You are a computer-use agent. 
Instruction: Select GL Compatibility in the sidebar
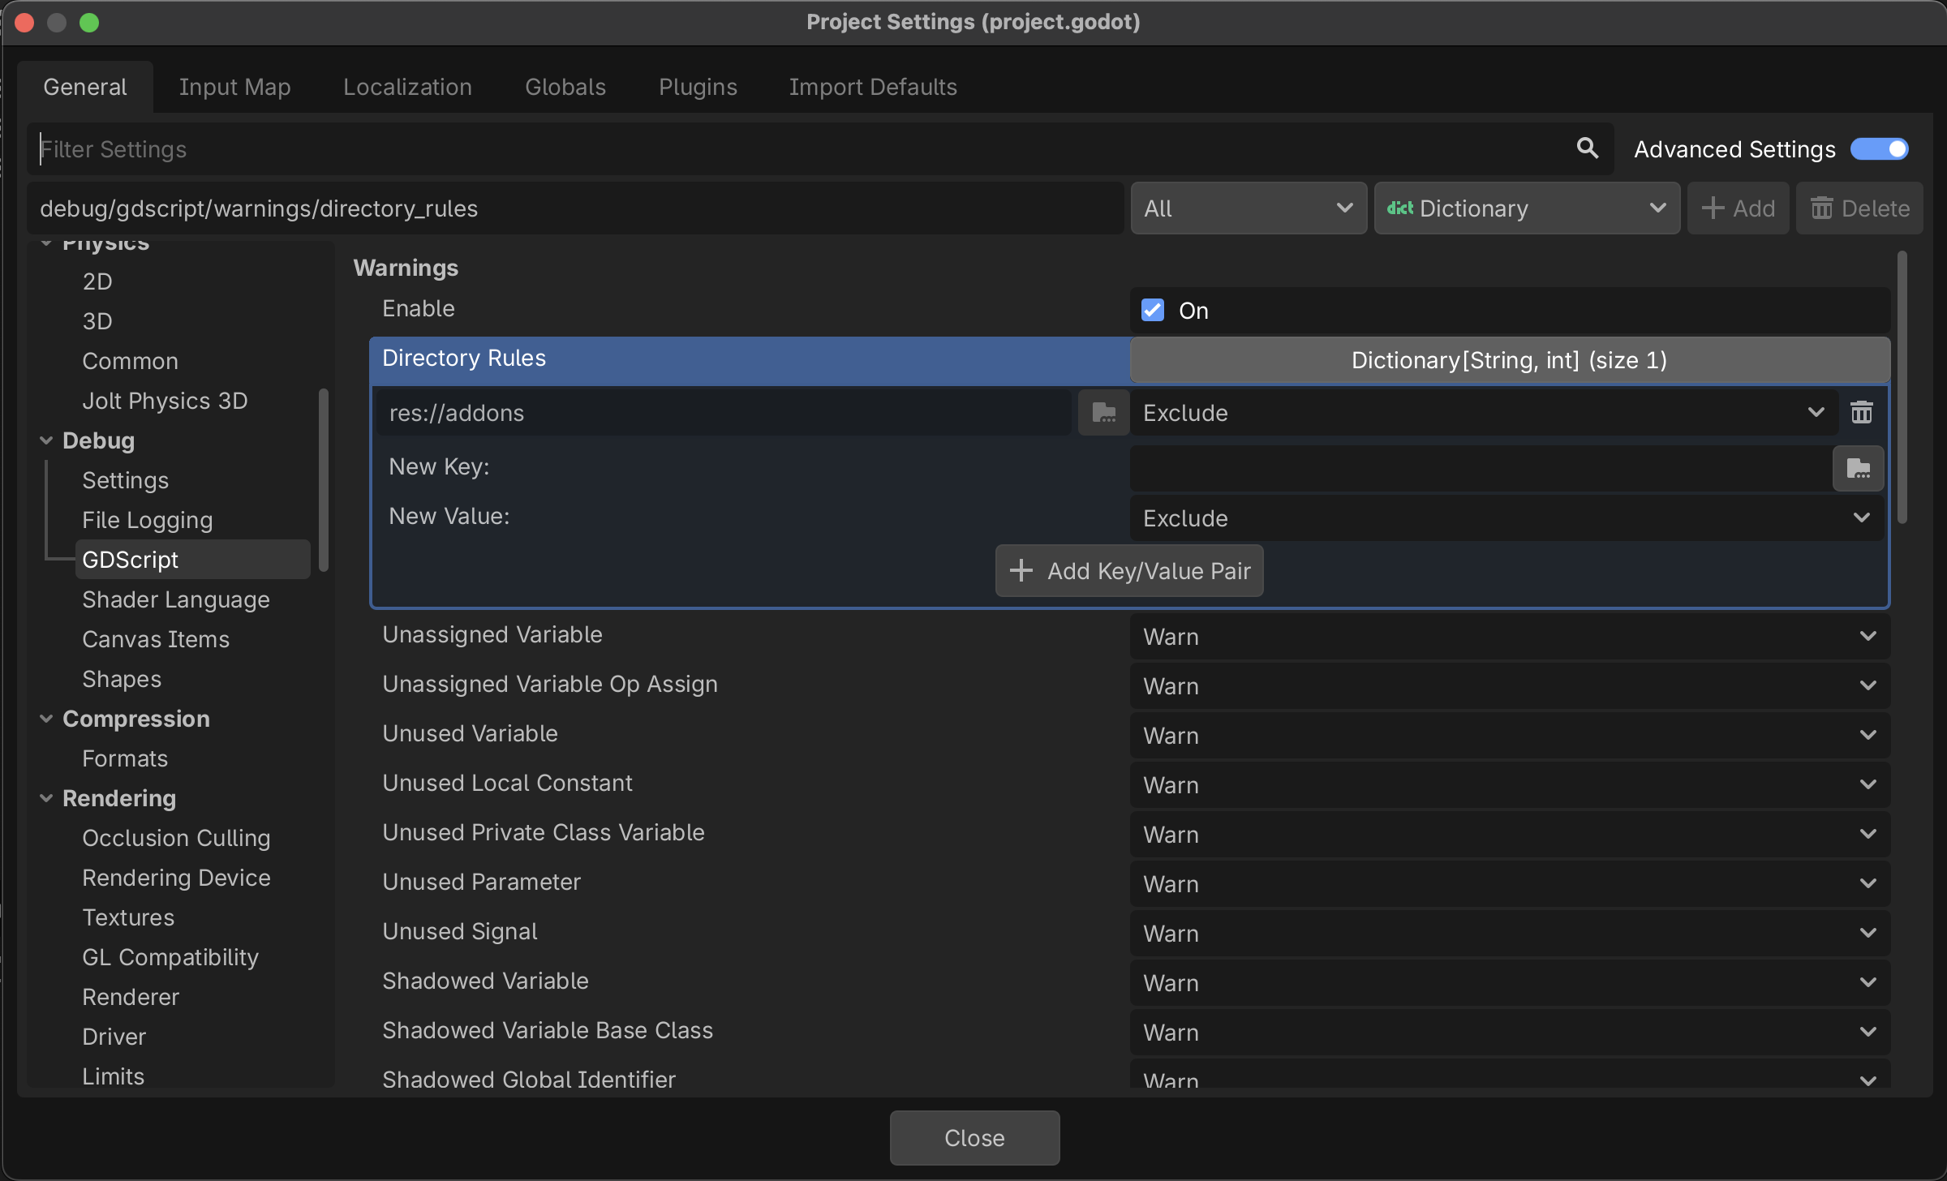point(170,957)
